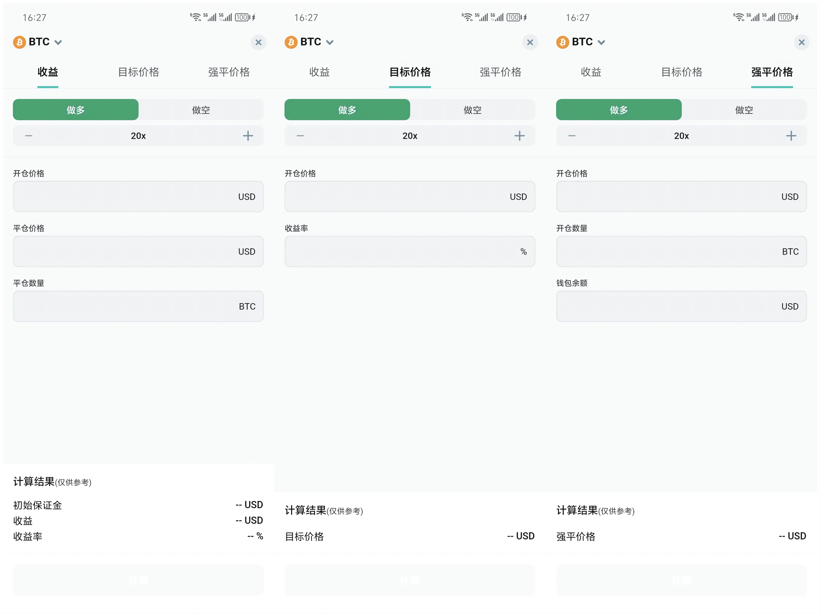The height and width of the screenshot is (614, 820).
Task: Close the left calculator panel with X
Action: 258,42
